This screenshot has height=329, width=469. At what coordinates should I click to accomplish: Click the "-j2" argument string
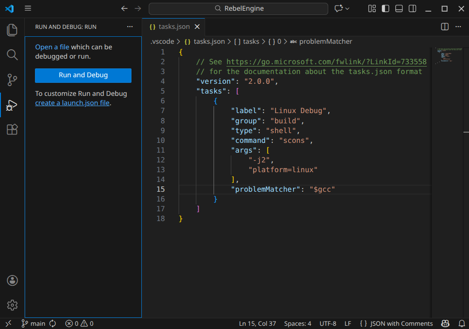pyautogui.click(x=259, y=160)
